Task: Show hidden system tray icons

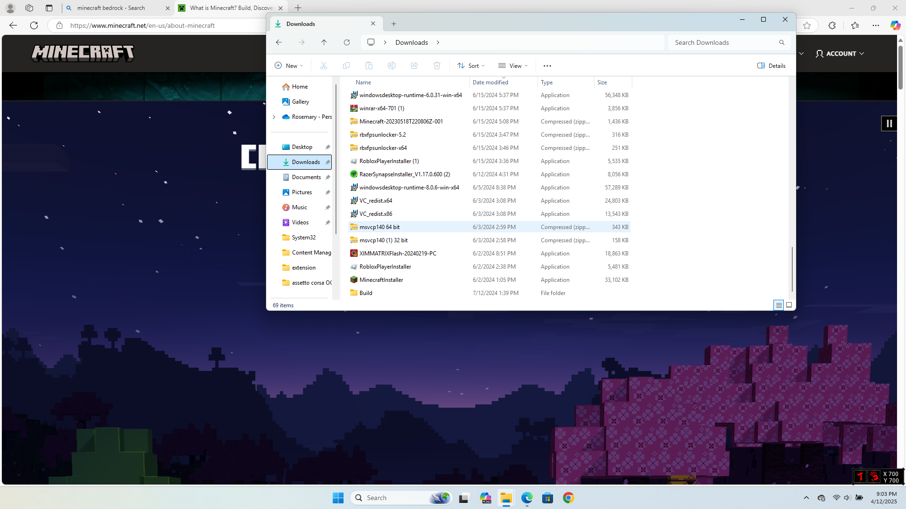Action: (x=806, y=498)
